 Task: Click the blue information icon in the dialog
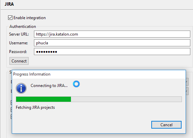pos(21,88)
